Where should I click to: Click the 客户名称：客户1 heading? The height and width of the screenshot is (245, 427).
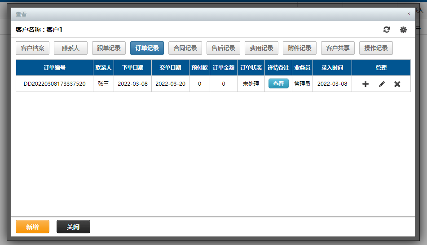coord(39,30)
